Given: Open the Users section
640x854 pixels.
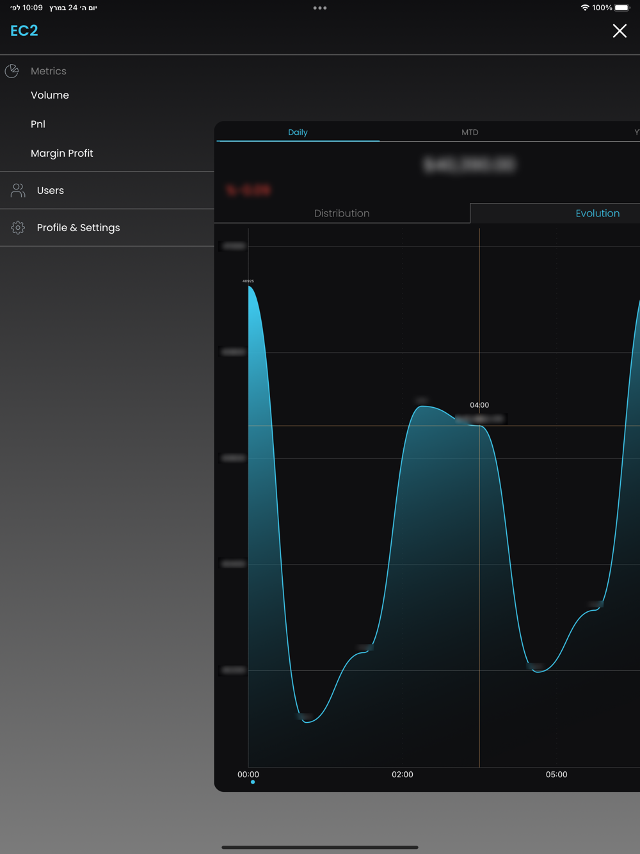Looking at the screenshot, I should (51, 191).
